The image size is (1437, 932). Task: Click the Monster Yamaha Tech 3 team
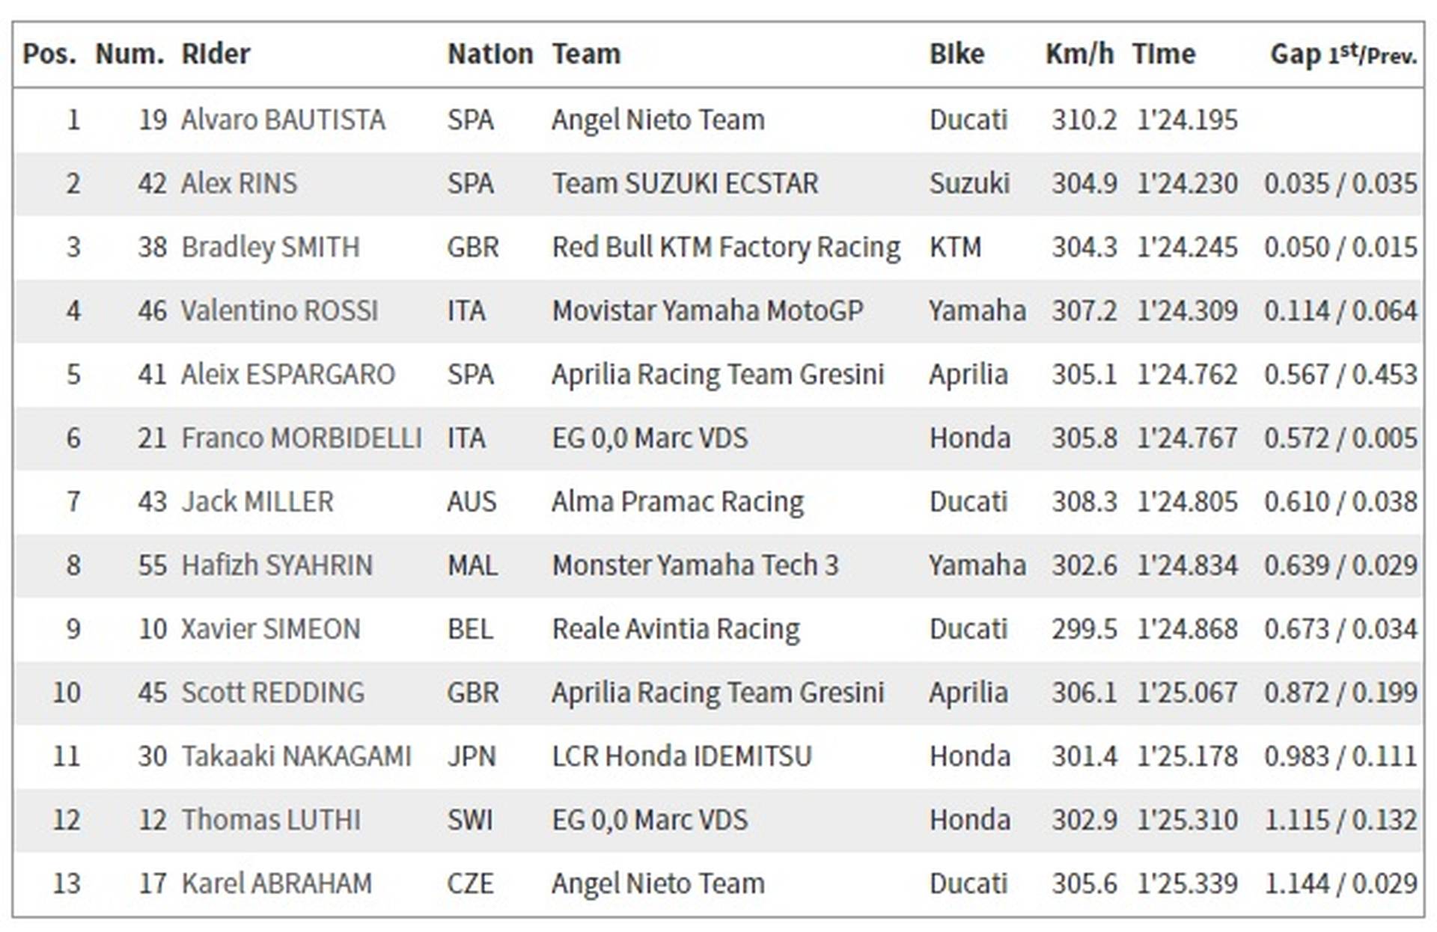pyautogui.click(x=695, y=565)
